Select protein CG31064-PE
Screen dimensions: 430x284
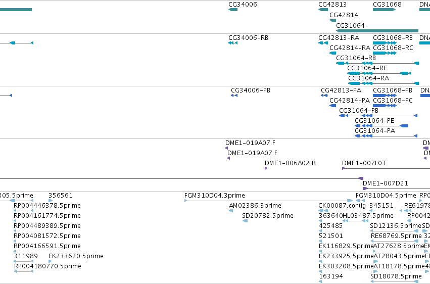point(374,121)
